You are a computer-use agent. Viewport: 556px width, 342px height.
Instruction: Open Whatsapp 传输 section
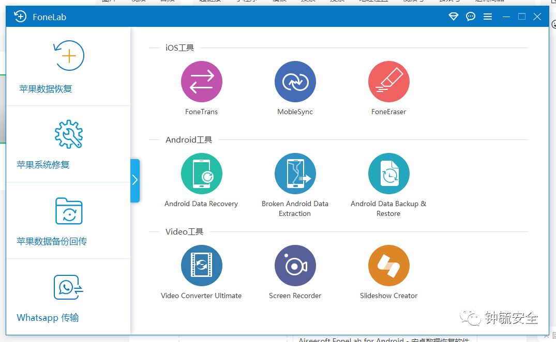point(68,297)
